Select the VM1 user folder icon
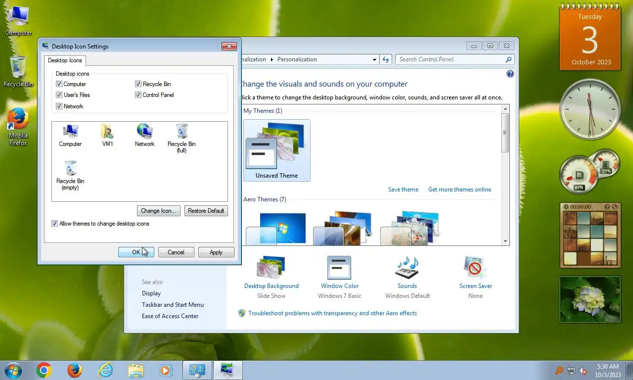The width and height of the screenshot is (633, 380). [x=107, y=135]
